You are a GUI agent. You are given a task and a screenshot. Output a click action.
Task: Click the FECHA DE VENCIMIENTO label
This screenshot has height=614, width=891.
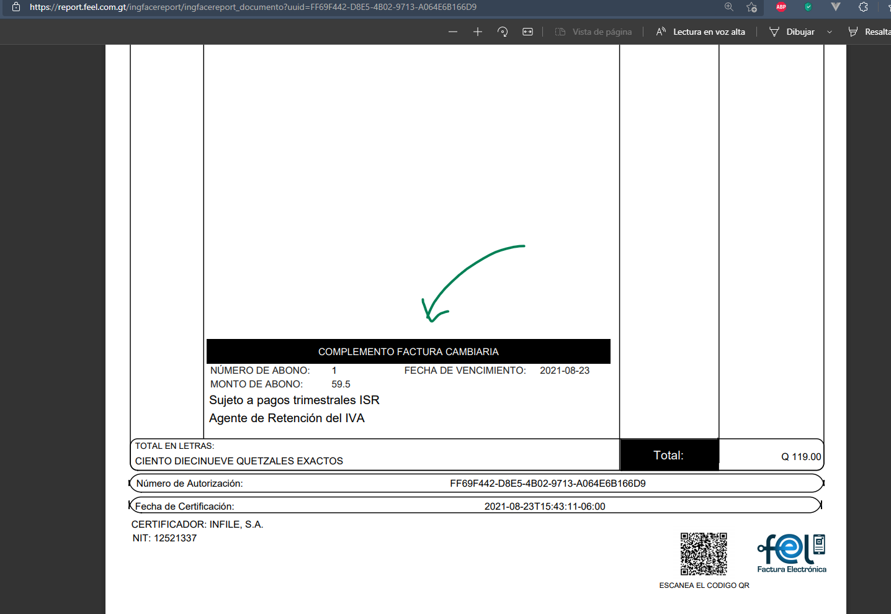(x=465, y=370)
